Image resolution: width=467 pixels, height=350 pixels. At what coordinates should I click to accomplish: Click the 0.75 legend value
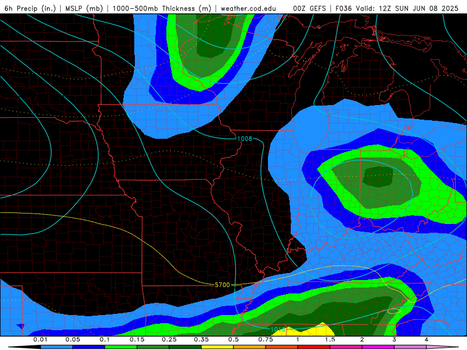point(266,339)
